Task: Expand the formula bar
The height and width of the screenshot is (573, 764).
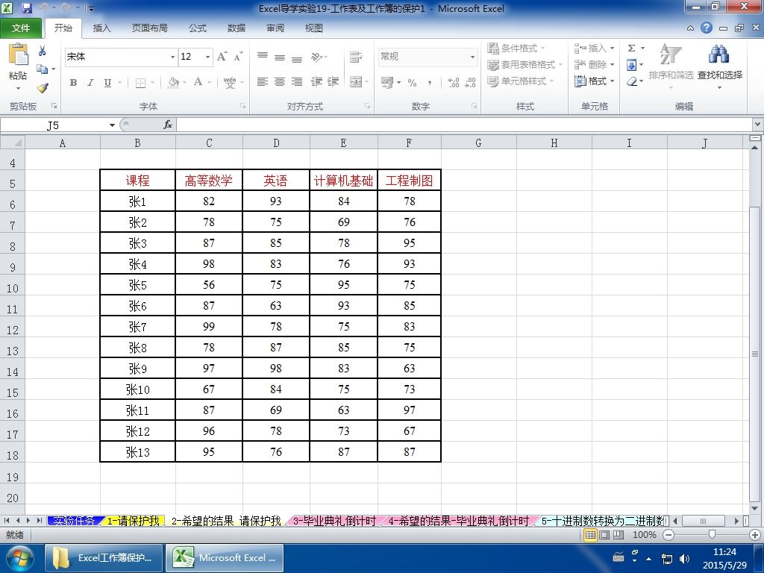Action: click(757, 125)
